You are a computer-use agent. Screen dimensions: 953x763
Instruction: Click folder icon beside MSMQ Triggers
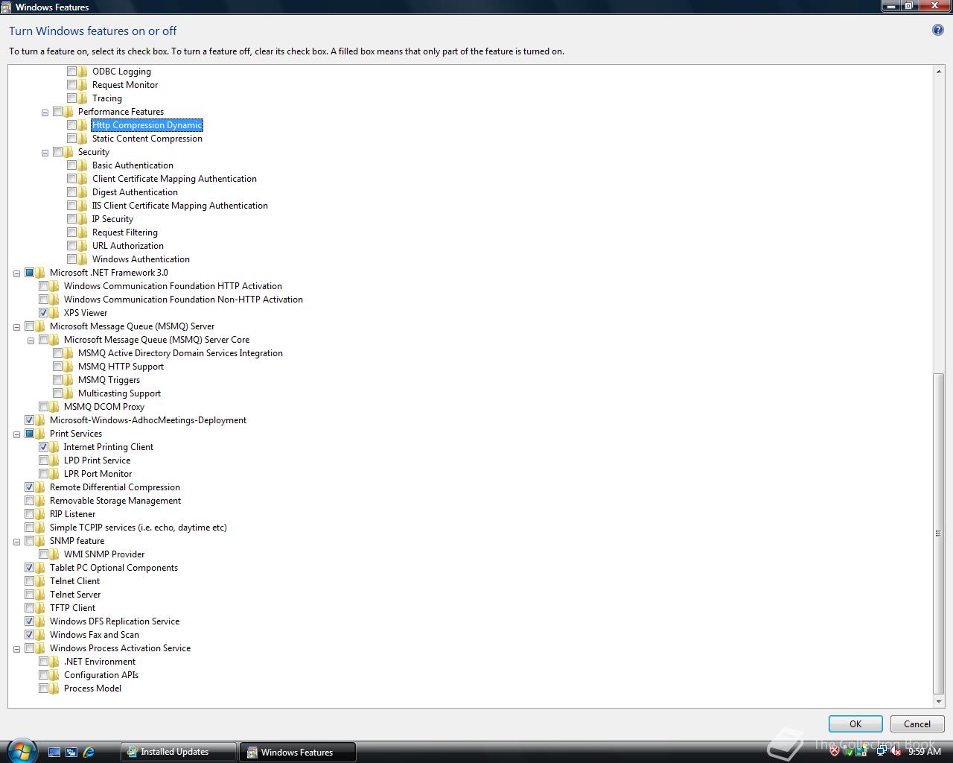[68, 380]
